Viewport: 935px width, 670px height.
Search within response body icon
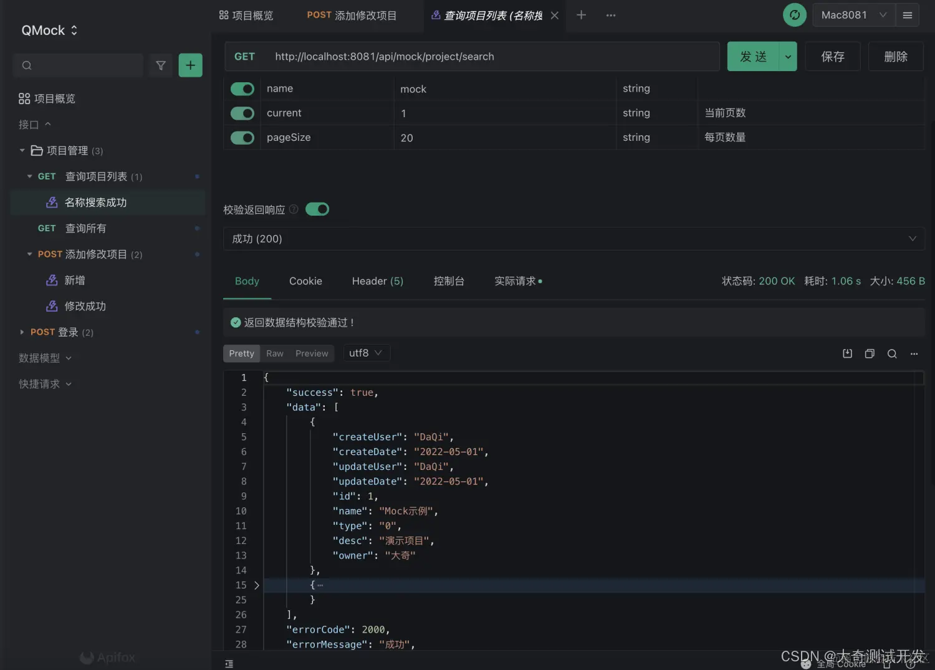pyautogui.click(x=892, y=353)
